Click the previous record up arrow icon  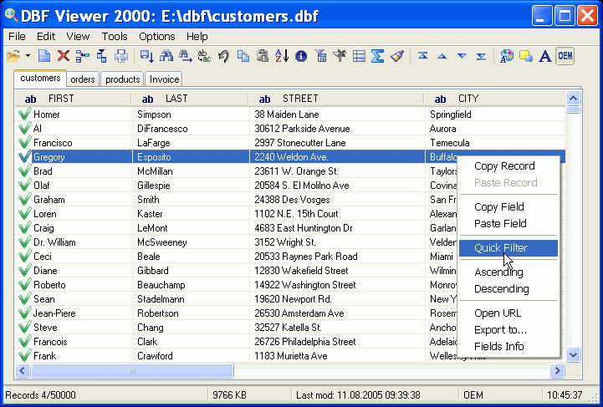(x=442, y=56)
